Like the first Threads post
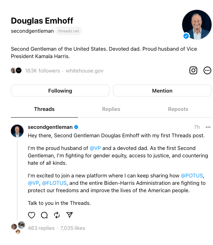The height and width of the screenshot is (245, 213). click(32, 215)
